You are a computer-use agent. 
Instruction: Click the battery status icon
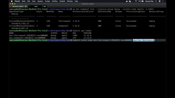(x=143, y=1)
